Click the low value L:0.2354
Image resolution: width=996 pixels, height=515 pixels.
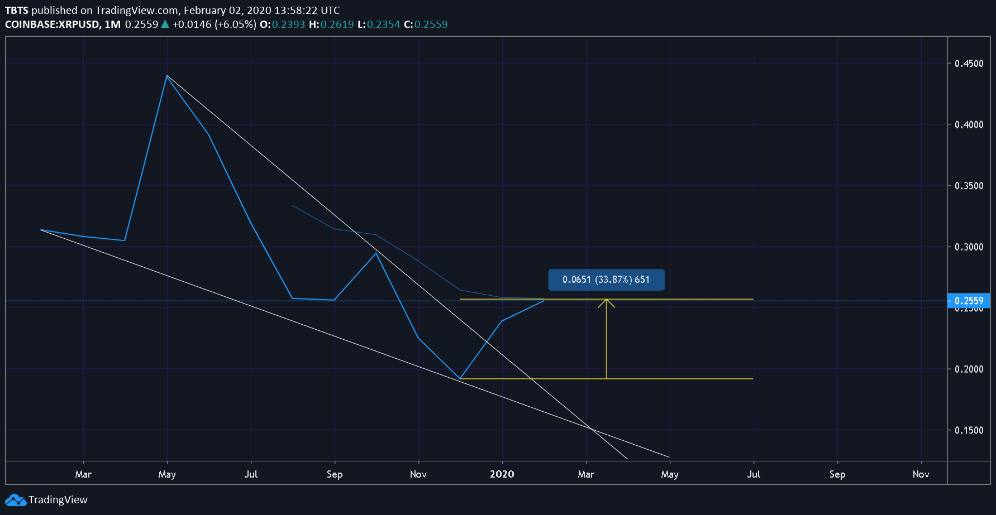tap(379, 24)
